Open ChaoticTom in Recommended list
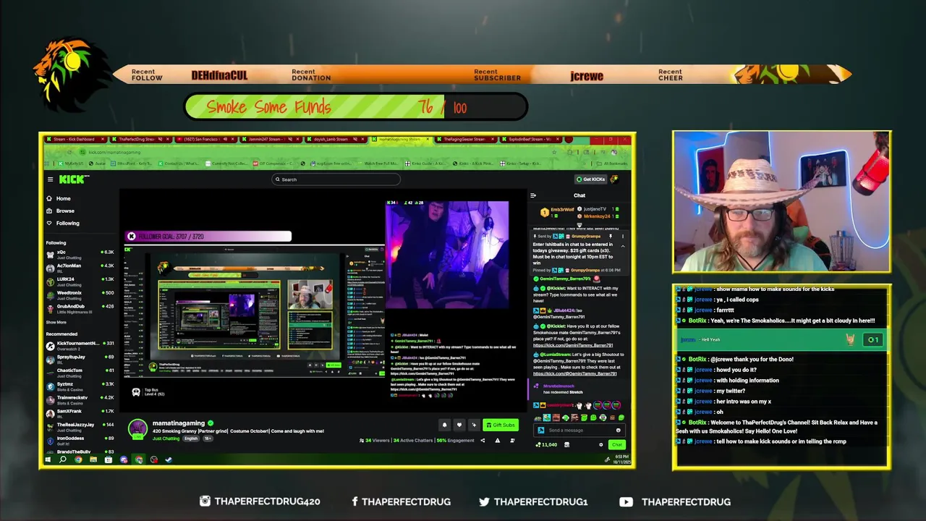Image resolution: width=926 pixels, height=521 pixels. pos(80,373)
